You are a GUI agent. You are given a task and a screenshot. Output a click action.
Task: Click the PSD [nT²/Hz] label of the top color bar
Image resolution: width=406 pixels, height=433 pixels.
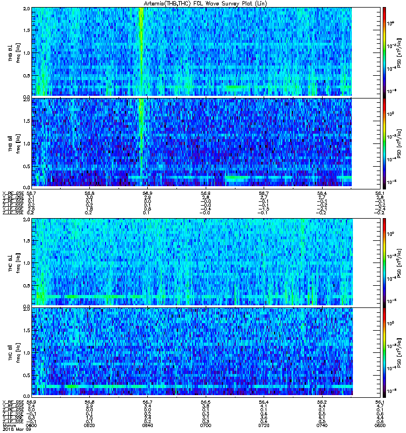click(399, 53)
